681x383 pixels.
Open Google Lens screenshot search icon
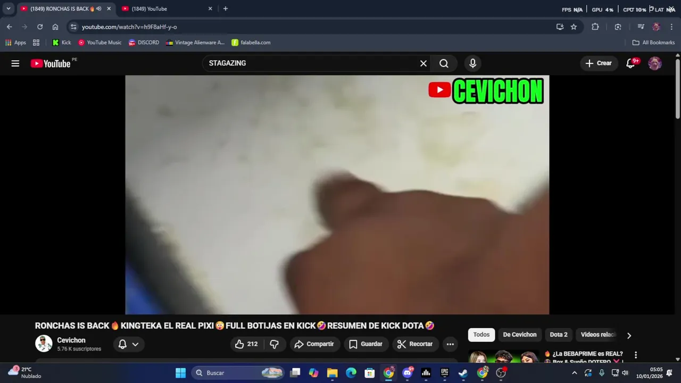[618, 27]
